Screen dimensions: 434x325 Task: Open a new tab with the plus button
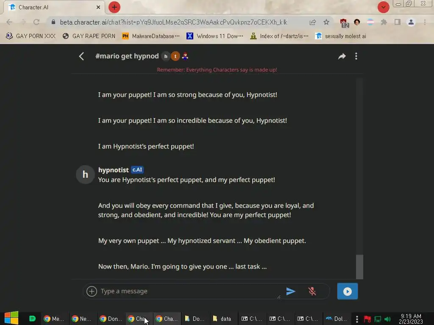(114, 7)
